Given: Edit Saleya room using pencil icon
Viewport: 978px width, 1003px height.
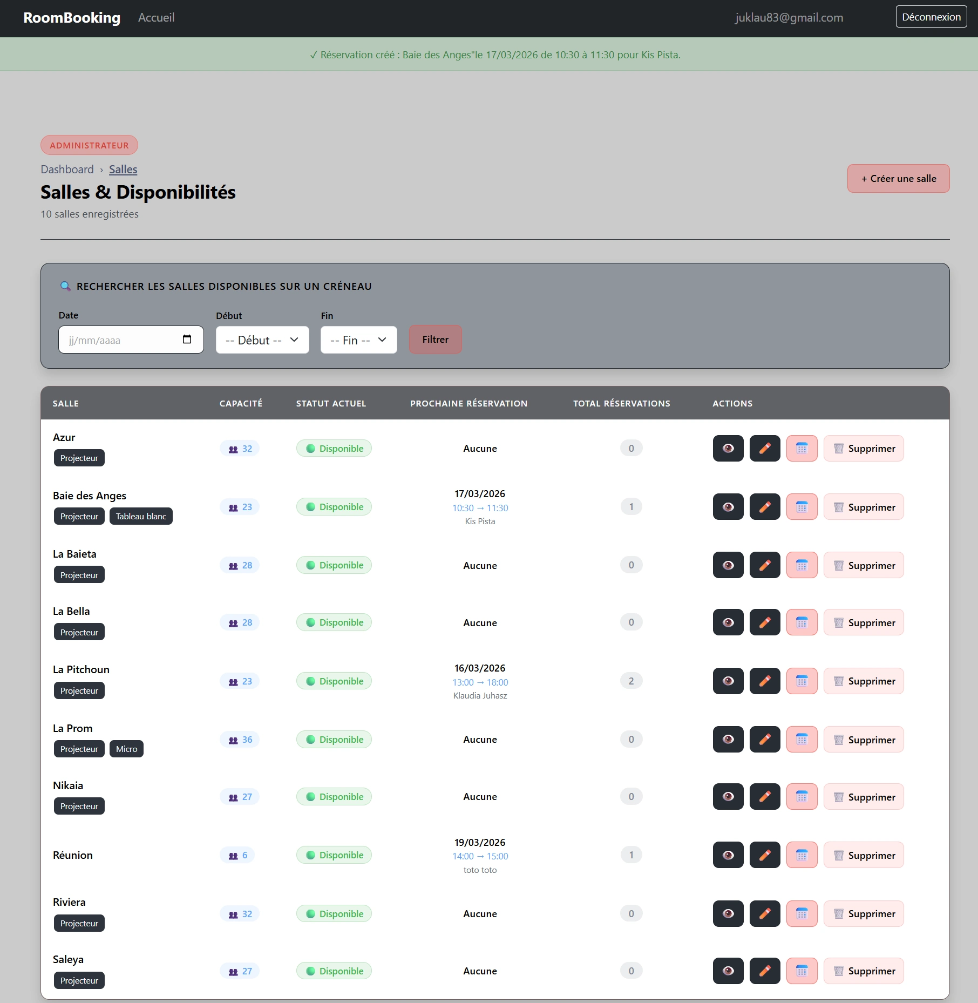Looking at the screenshot, I should coord(765,971).
